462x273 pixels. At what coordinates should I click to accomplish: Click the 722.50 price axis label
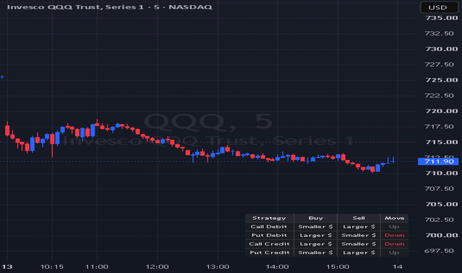439,95
